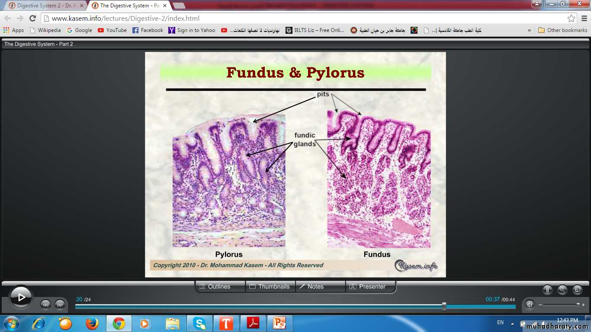591x332 pixels.
Task: Open Chrome's hamburger menu
Action: pyautogui.click(x=583, y=19)
